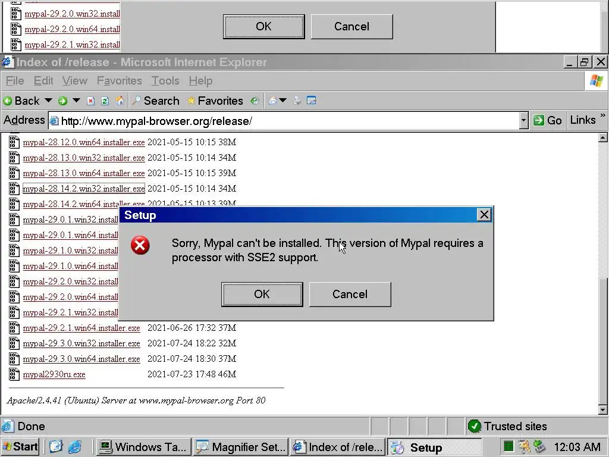Click the Go button next to address bar
The image size is (609, 457).
click(547, 120)
